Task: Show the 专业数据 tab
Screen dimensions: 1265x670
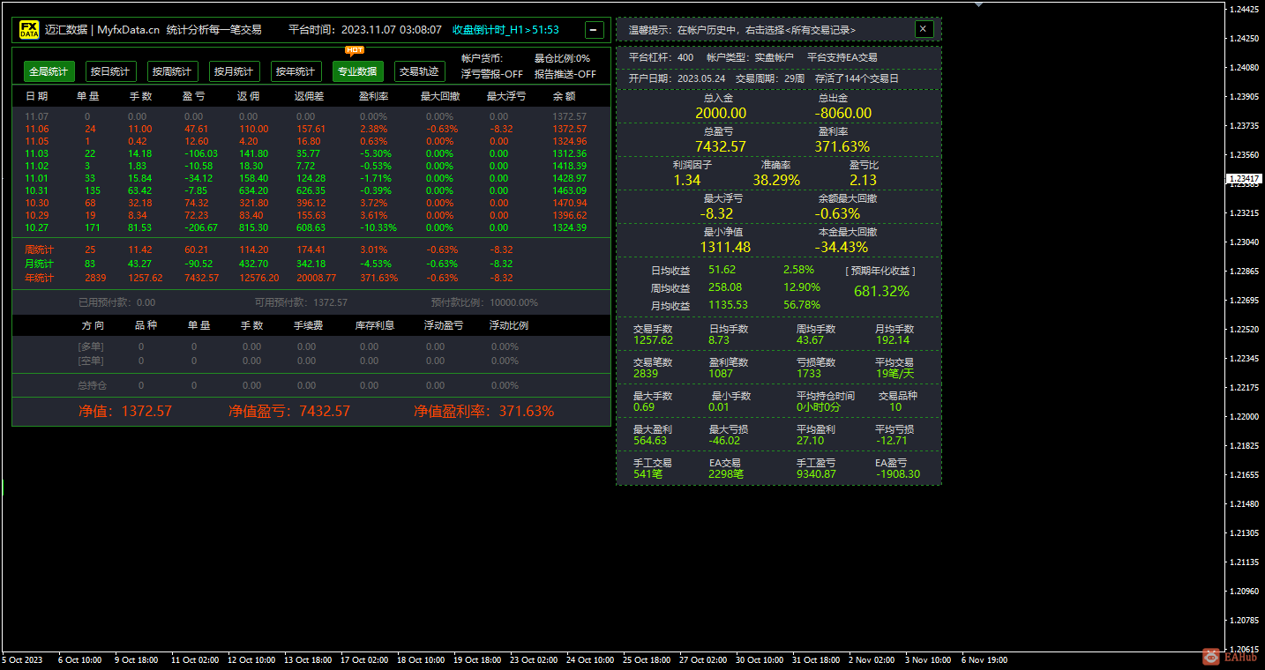Action: click(357, 71)
